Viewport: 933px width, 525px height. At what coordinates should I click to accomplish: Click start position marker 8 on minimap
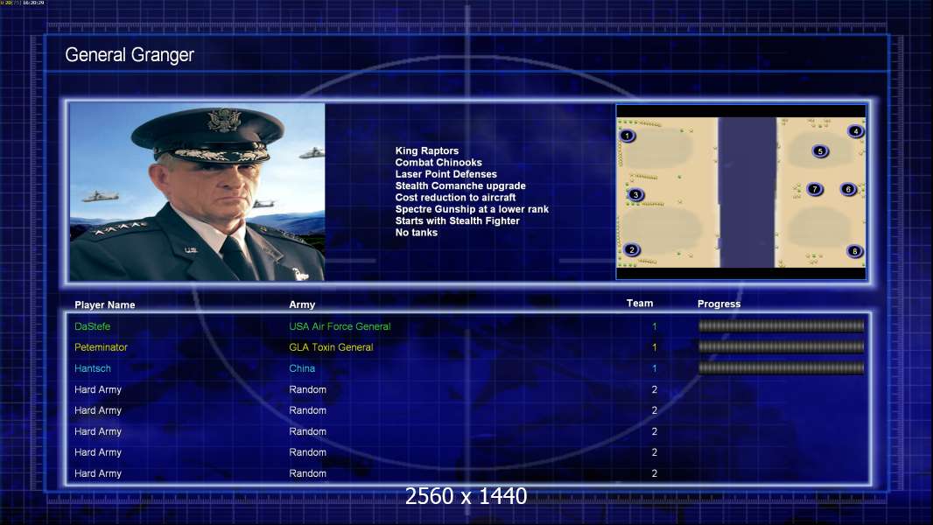click(854, 251)
